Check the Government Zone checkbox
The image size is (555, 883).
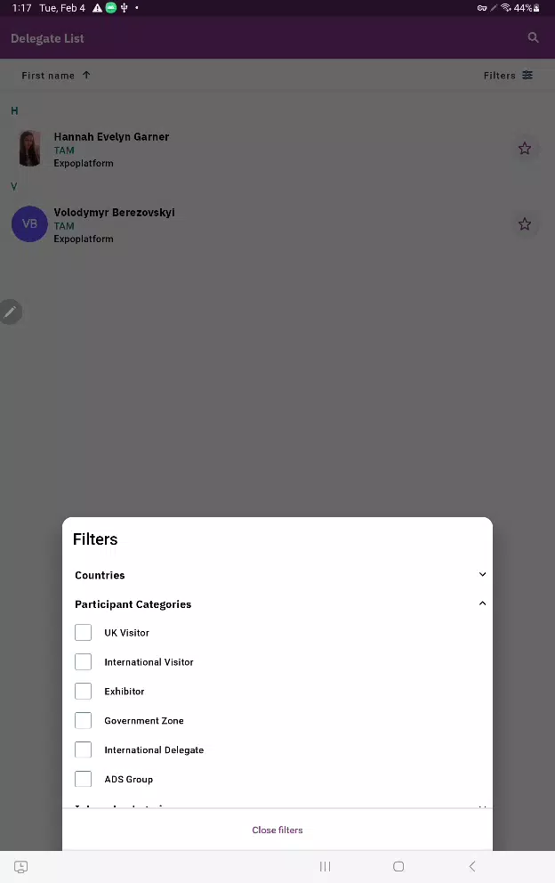[x=84, y=720]
